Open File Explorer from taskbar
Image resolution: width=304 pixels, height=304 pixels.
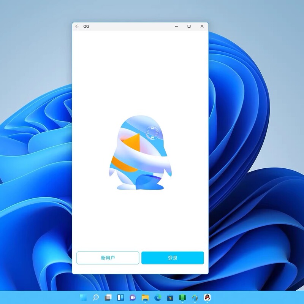(x=145, y=298)
